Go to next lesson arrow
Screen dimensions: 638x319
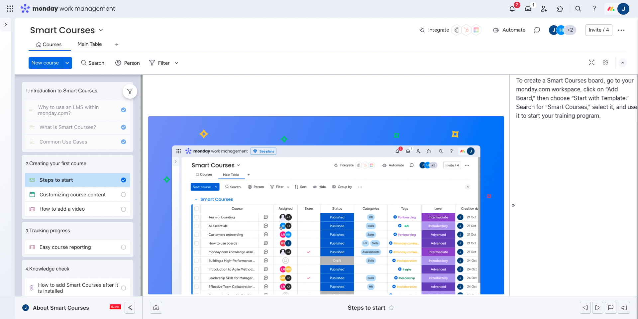pyautogui.click(x=597, y=308)
